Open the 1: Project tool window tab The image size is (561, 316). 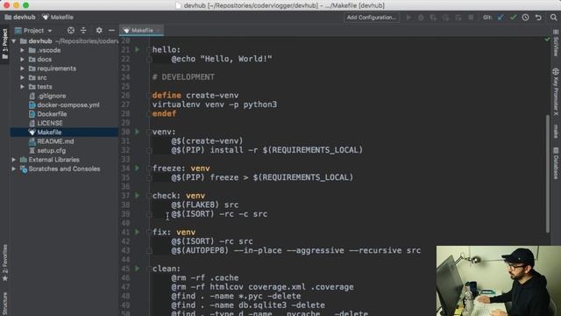point(4,45)
